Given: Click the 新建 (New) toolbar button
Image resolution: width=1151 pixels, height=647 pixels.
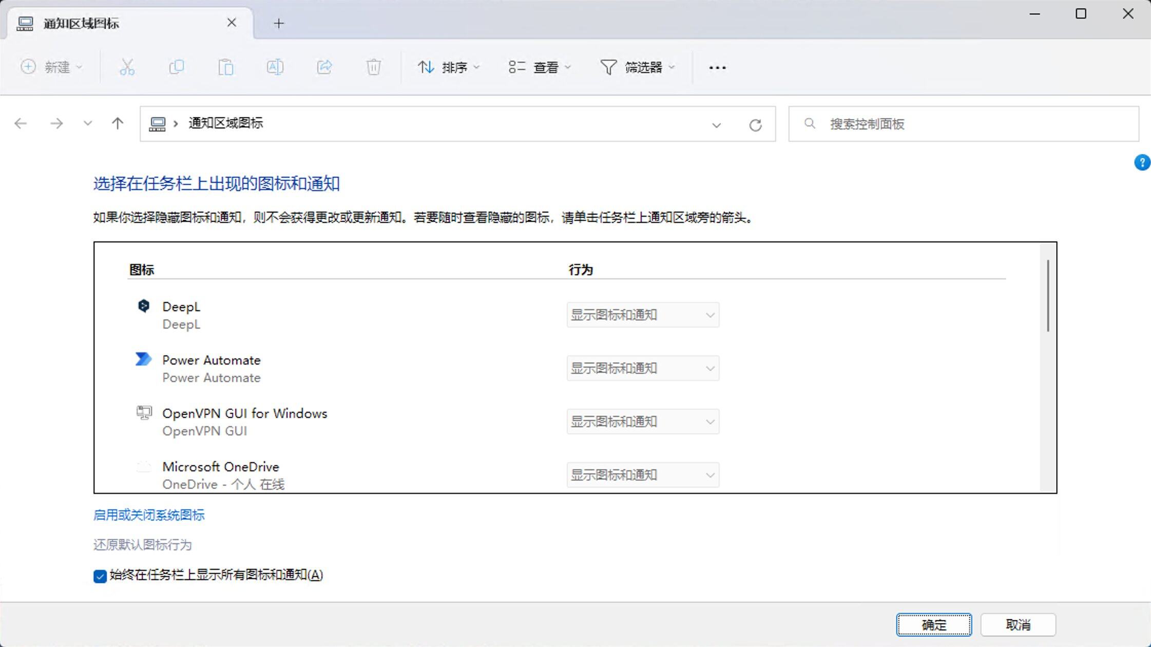Looking at the screenshot, I should click(x=51, y=67).
